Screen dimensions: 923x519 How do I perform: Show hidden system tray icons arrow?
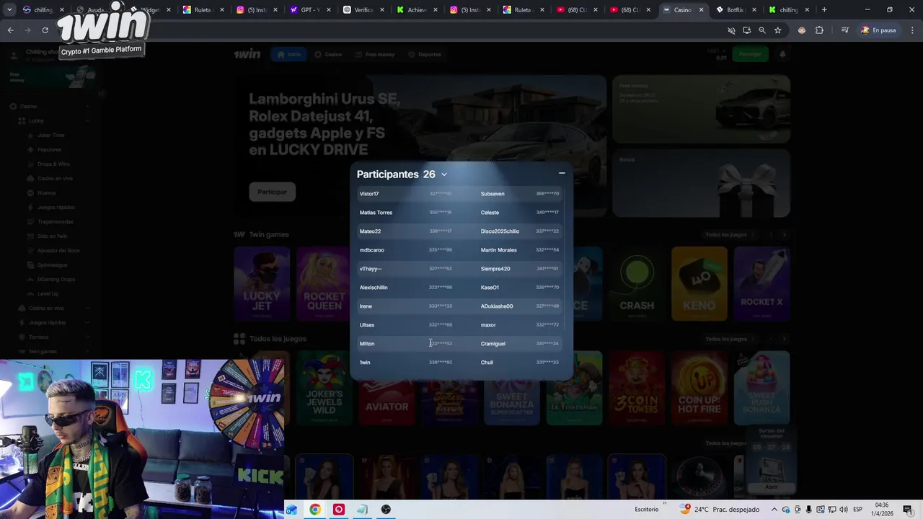coord(774,510)
